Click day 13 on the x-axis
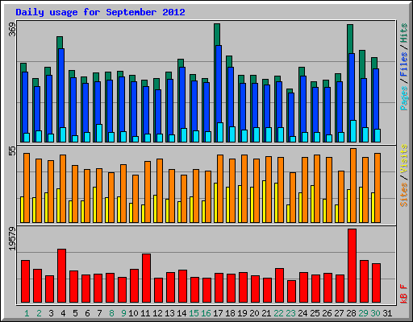 click(169, 313)
